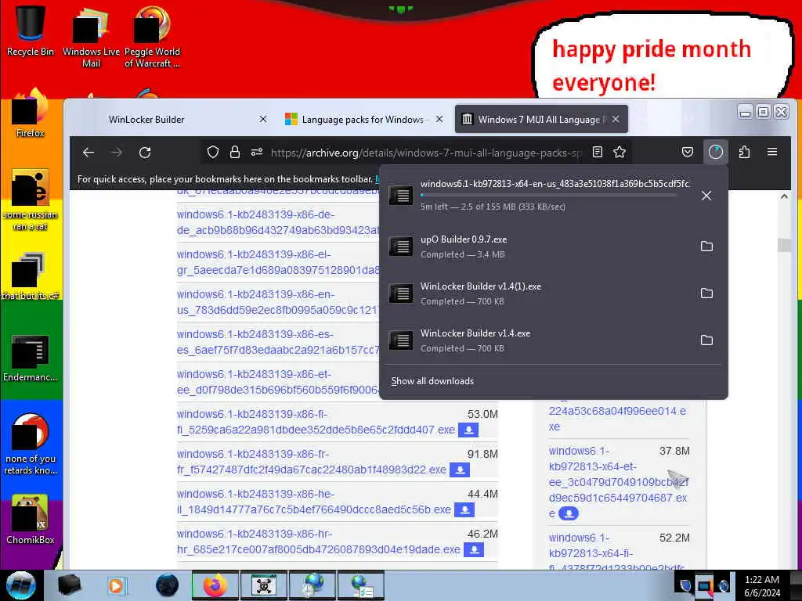
Task: Open windows6.1-kb2483139-x86-el-gr link
Action: [x=279, y=262]
